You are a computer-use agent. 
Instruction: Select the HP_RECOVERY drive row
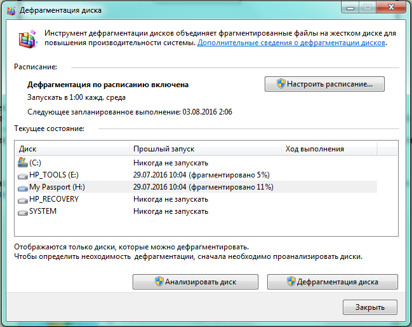[x=196, y=199]
